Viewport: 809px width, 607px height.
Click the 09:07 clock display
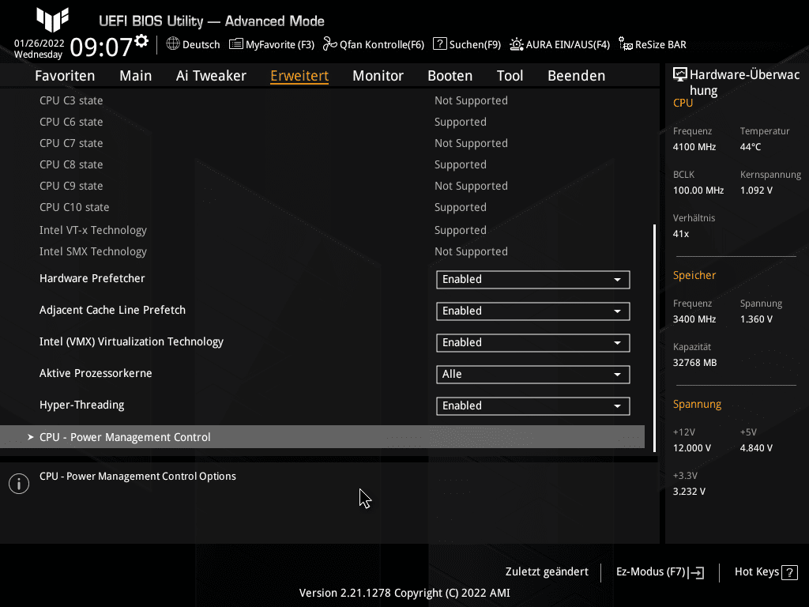(x=101, y=47)
